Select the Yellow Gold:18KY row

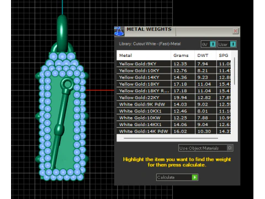[x=174, y=84]
